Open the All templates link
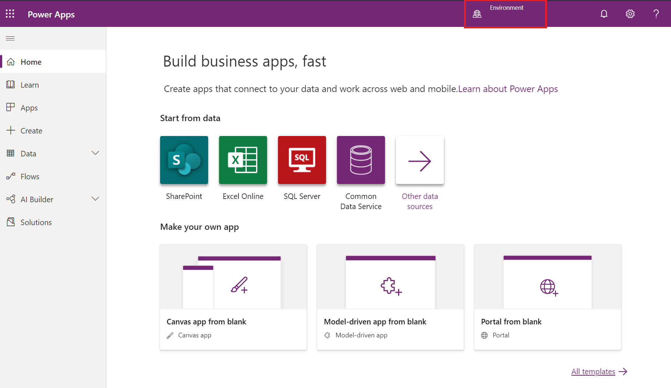The width and height of the screenshot is (671, 388). (593, 372)
